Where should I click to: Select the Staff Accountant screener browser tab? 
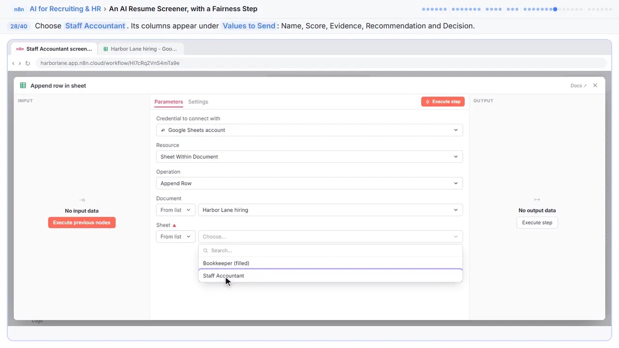coord(54,49)
